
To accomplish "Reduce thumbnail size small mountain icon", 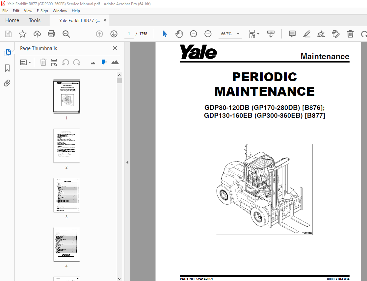I will [x=93, y=63].
